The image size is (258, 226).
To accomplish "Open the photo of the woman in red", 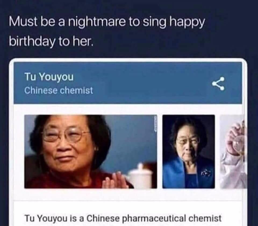I will [x=91, y=151].
